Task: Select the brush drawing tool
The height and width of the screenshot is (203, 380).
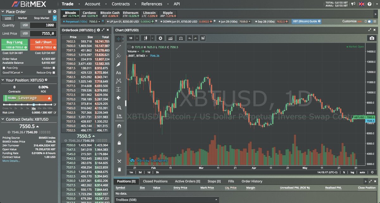Action: [119, 64]
